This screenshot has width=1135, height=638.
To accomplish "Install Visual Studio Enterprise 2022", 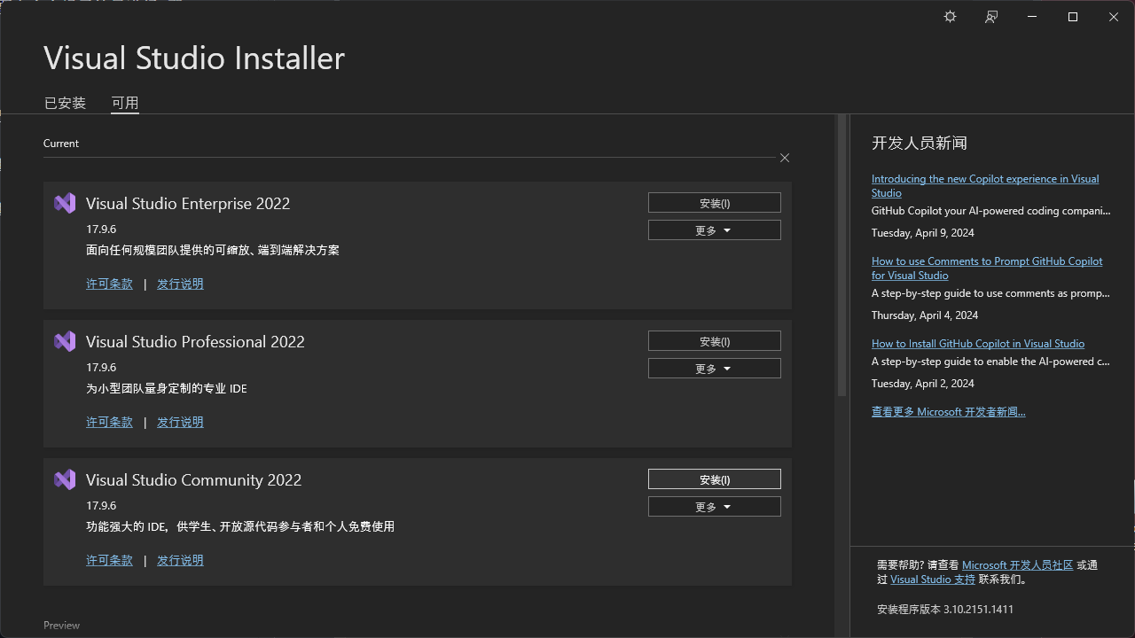I will 714,203.
